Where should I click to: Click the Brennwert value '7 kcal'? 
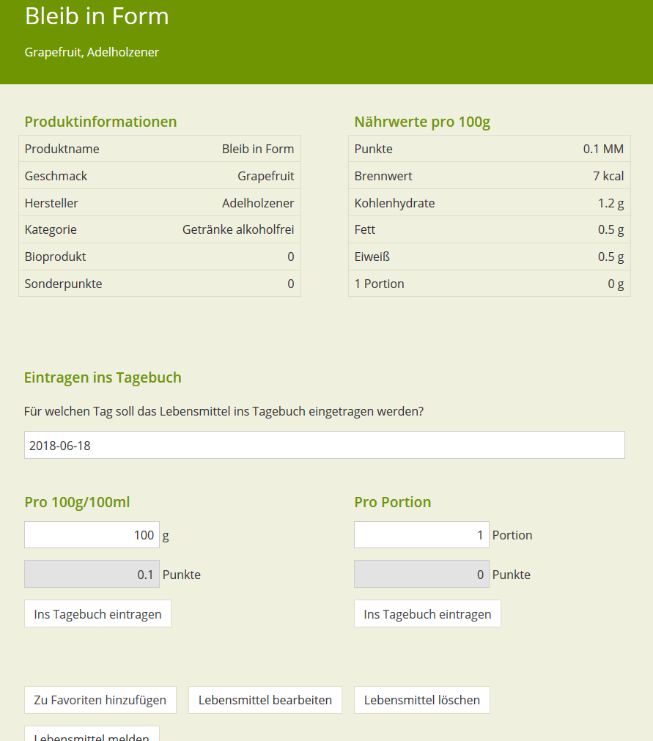coord(608,176)
